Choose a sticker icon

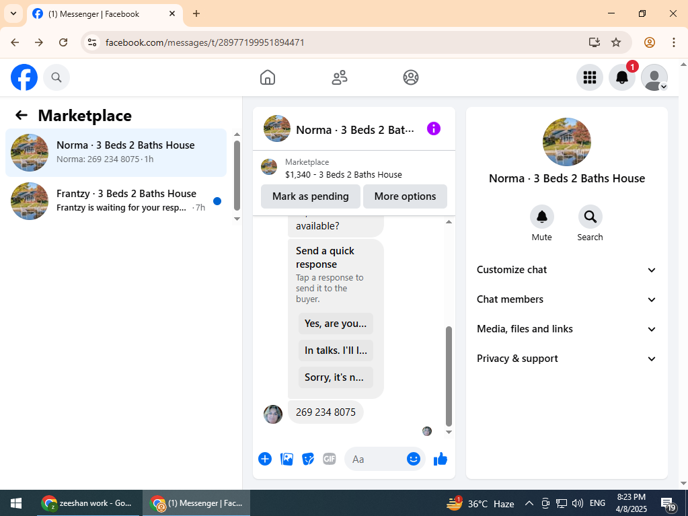point(308,459)
